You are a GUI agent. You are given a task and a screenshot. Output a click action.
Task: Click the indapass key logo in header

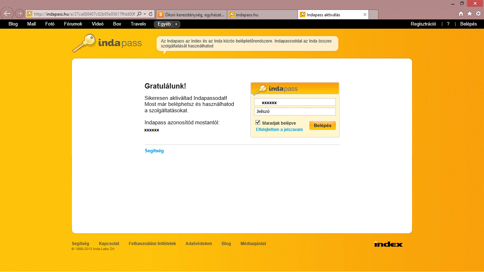[107, 43]
